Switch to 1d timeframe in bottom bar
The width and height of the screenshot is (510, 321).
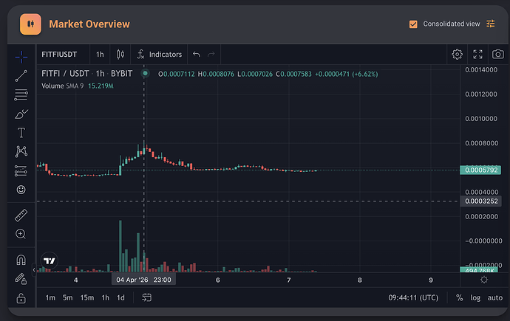pyautogui.click(x=120, y=297)
